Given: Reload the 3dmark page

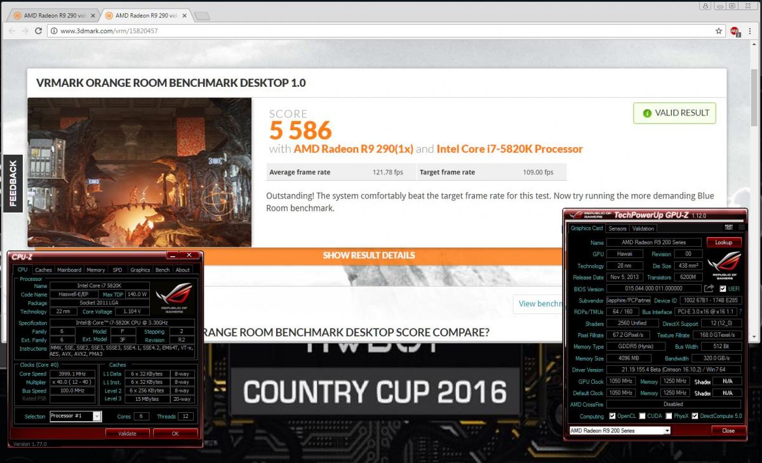Looking at the screenshot, I should click(39, 30).
